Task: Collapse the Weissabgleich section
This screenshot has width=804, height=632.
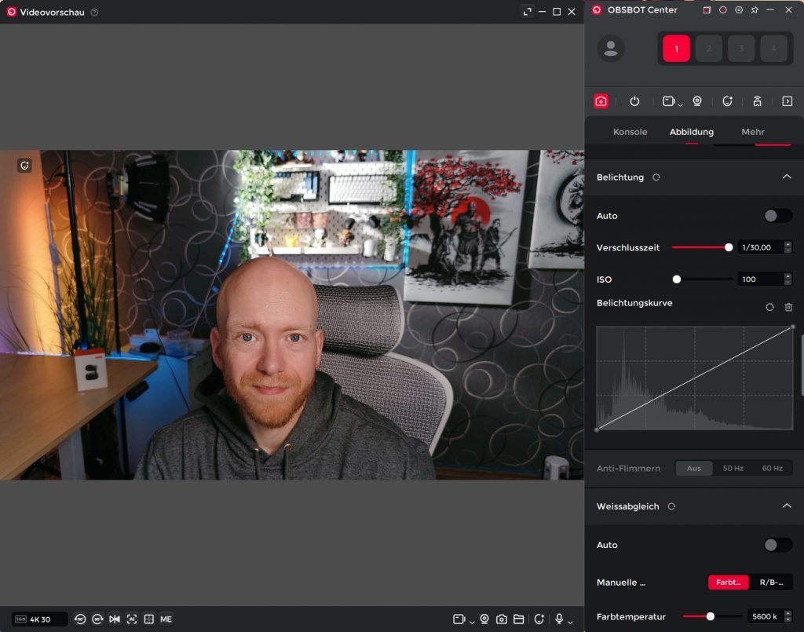Action: pos(787,506)
